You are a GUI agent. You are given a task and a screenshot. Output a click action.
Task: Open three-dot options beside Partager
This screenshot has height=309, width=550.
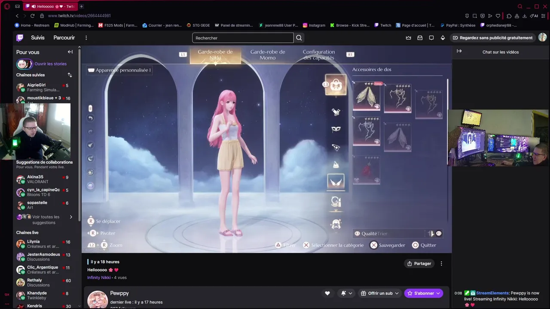(441, 264)
